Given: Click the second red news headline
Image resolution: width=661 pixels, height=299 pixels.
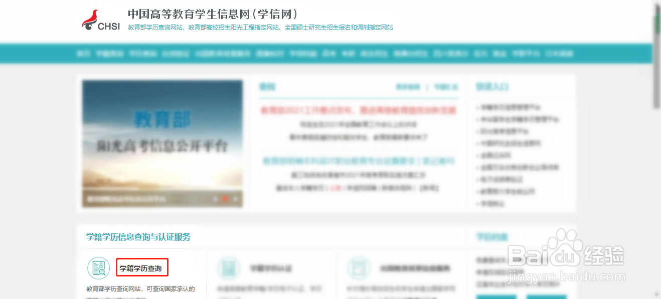Looking at the screenshot, I should click(x=359, y=161).
